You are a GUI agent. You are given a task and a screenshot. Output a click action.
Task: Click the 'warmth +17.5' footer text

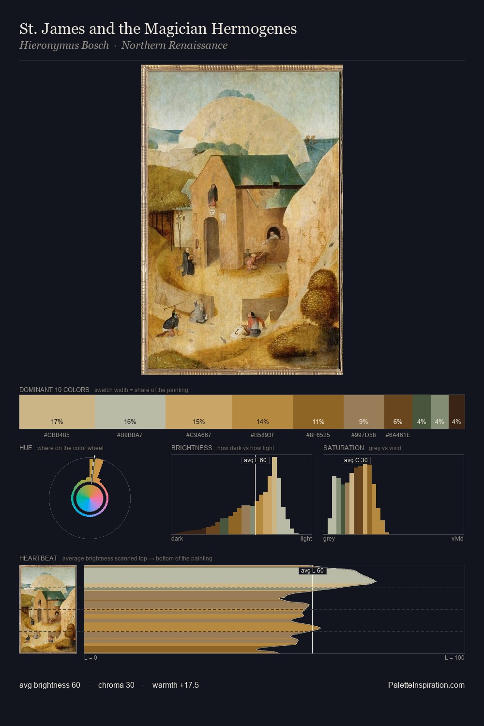(x=176, y=685)
